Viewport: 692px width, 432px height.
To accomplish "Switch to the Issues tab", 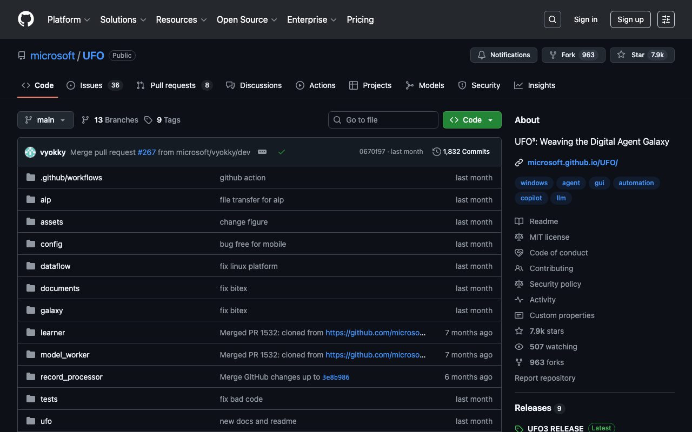I will pos(95,85).
